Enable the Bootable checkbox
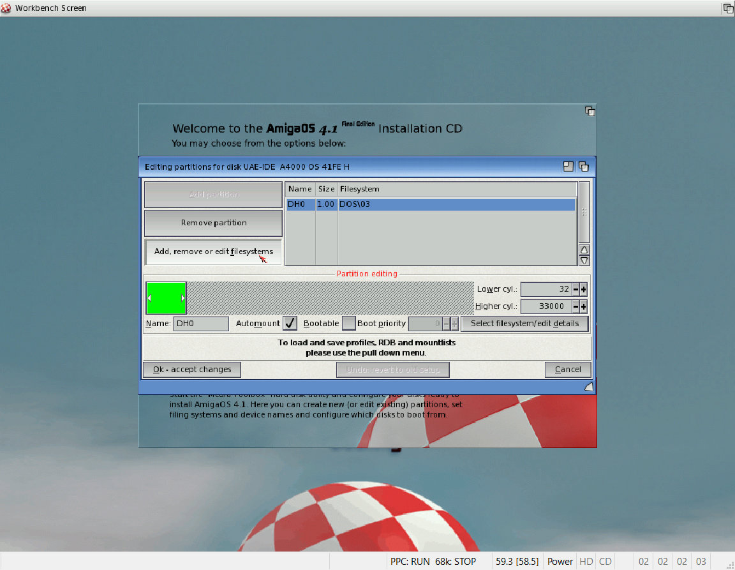The height and width of the screenshot is (570, 735). pyautogui.click(x=348, y=323)
